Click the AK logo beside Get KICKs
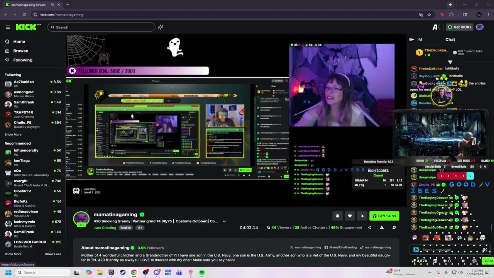Viewport: 494px width, 278px height. 436,27
